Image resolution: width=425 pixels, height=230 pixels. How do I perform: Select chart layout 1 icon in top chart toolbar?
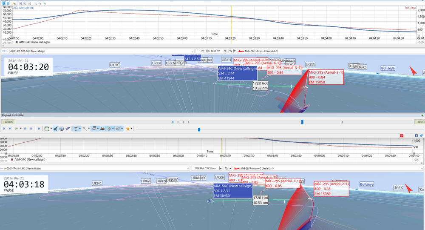coord(4,3)
